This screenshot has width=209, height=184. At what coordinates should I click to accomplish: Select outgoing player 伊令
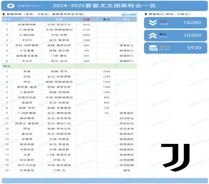[27, 82]
